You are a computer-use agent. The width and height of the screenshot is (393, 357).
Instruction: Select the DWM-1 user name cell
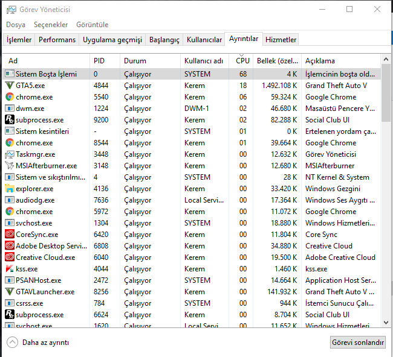pos(197,109)
